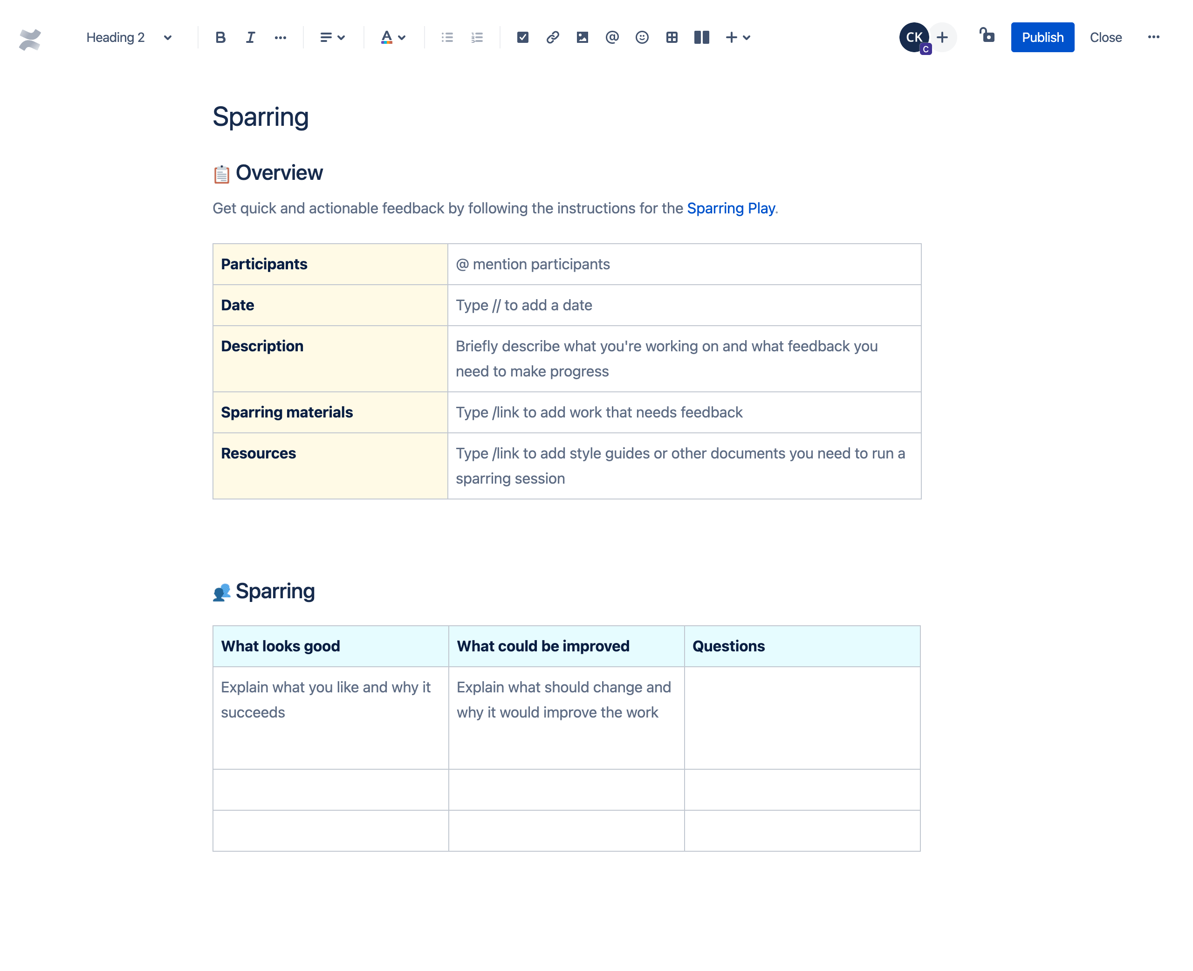Click the bulleted list icon
Image resolution: width=1193 pixels, height=971 pixels.
coord(448,37)
